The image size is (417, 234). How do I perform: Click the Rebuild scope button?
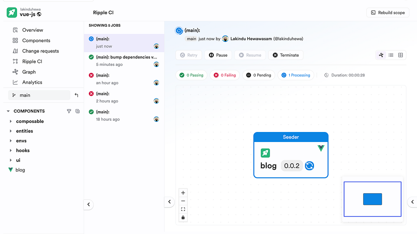click(388, 12)
